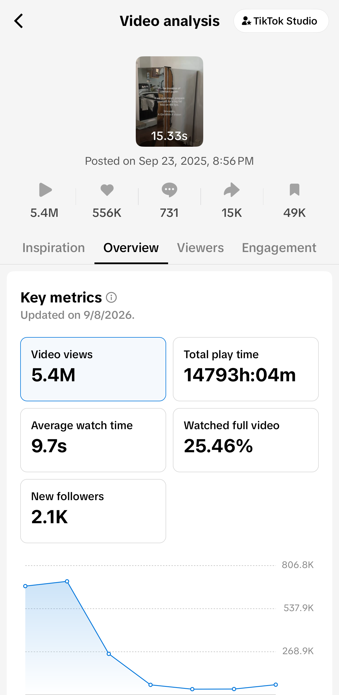
Task: Click the comments speech bubble icon
Action: coord(169,190)
